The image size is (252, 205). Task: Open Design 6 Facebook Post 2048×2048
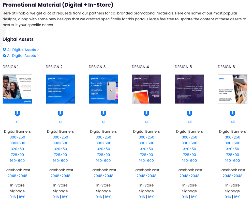(232, 176)
